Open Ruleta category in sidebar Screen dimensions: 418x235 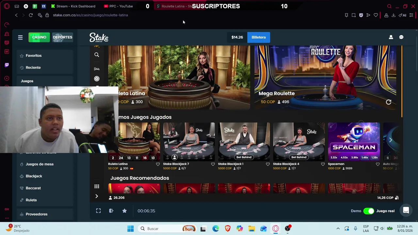[x=45, y=200]
